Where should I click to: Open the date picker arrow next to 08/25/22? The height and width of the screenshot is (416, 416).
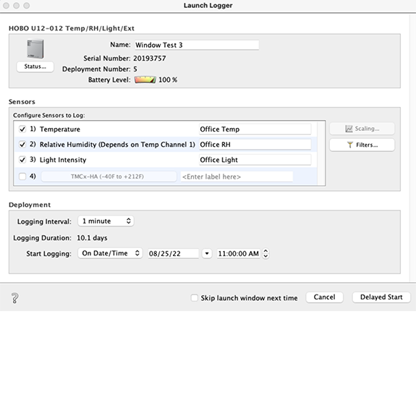point(207,253)
